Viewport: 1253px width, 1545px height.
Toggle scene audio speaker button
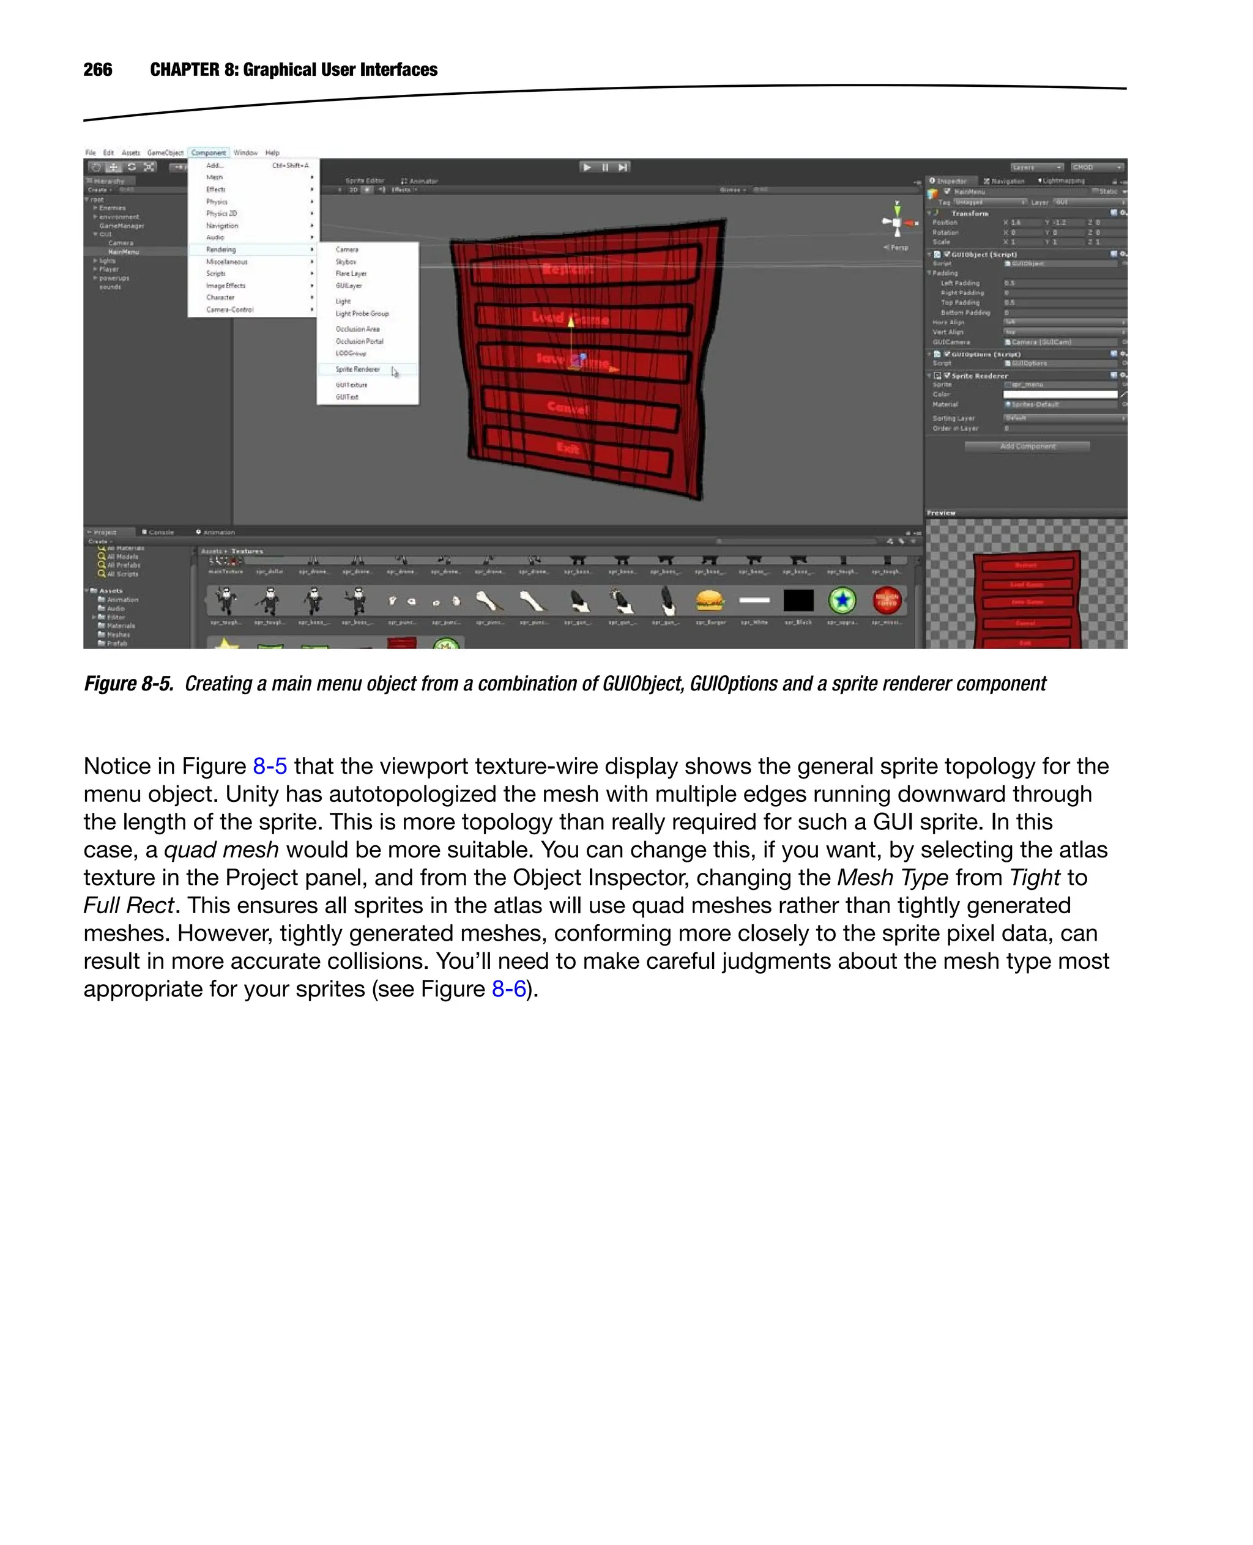pos(382,190)
